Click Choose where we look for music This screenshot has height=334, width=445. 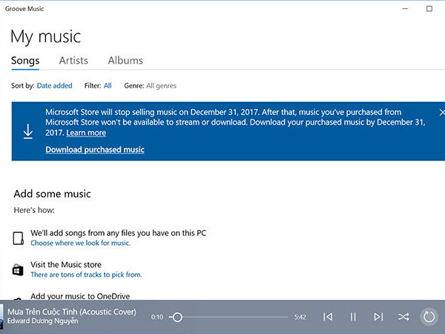(x=80, y=243)
